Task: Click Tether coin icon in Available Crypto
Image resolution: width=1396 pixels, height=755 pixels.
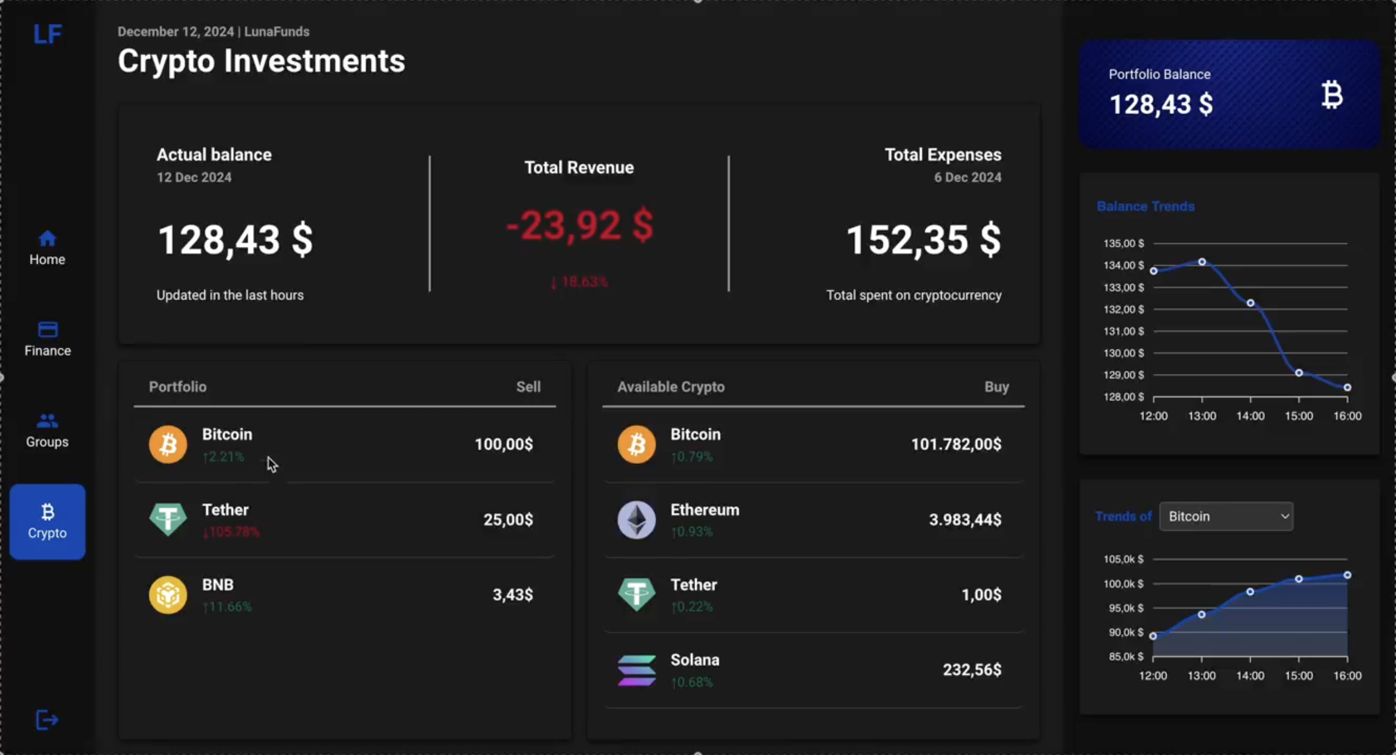Action: click(636, 595)
